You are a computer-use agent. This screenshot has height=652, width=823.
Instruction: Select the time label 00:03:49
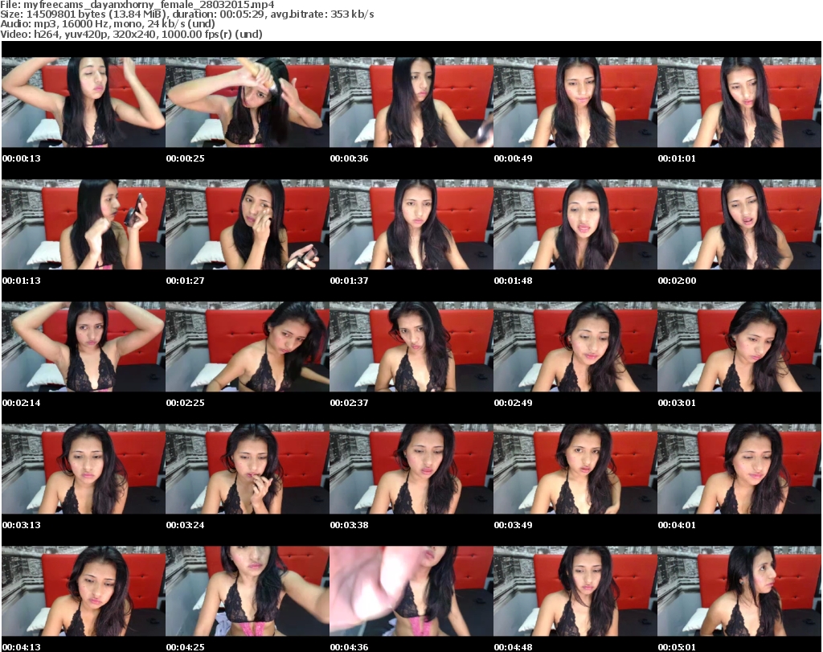tap(514, 525)
